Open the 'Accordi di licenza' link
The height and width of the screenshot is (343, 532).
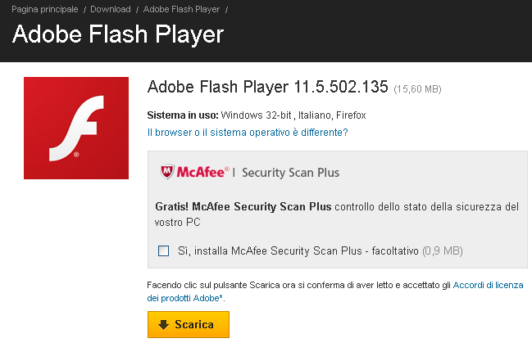coord(488,285)
